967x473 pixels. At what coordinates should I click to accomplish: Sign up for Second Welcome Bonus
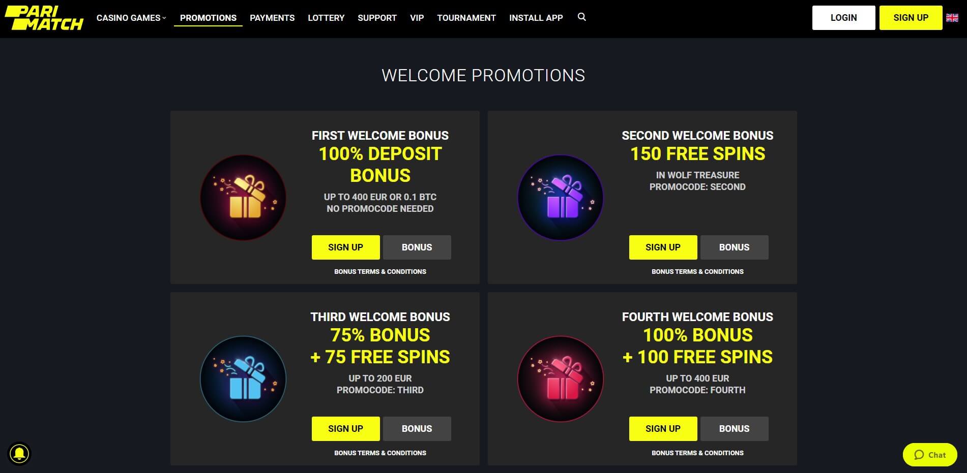pyautogui.click(x=663, y=247)
